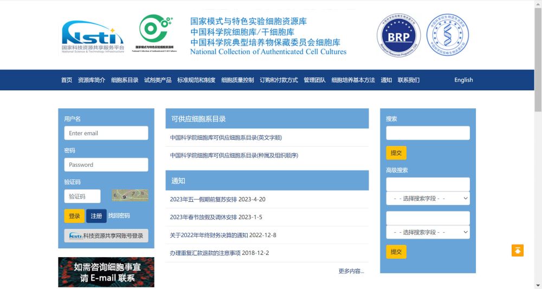
Task: Log in with NSTI sharing network account
Action: pyautogui.click(x=106, y=235)
